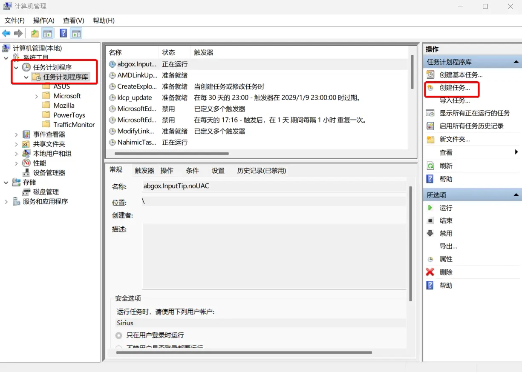The width and height of the screenshot is (522, 372).
Task: Click the 禁用 down-arrow icon
Action: click(430, 233)
